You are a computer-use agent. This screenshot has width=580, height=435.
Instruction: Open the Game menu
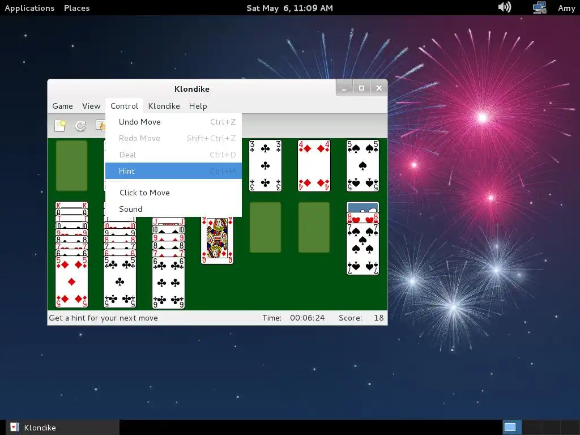pyautogui.click(x=62, y=106)
